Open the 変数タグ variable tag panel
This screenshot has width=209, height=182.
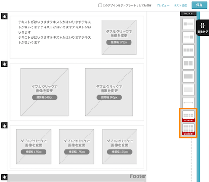(x=202, y=28)
